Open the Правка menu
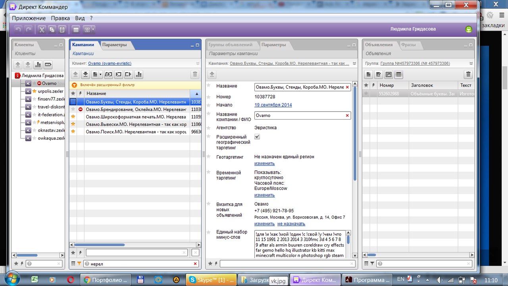The height and width of the screenshot is (286, 508). tap(60, 18)
